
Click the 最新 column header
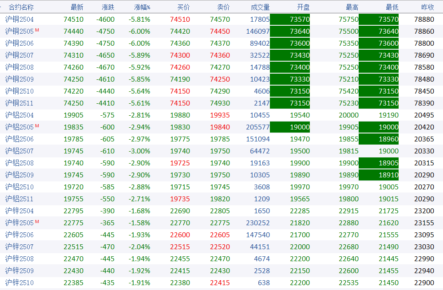77,7
